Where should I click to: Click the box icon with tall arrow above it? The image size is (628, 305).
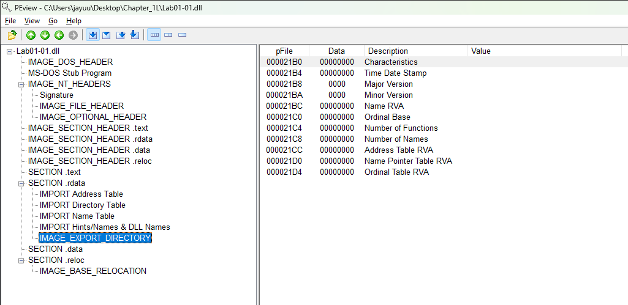[135, 35]
